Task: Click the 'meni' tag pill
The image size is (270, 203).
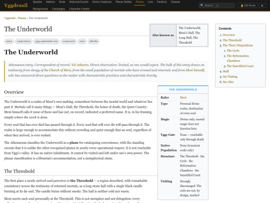Action: point(82,42)
